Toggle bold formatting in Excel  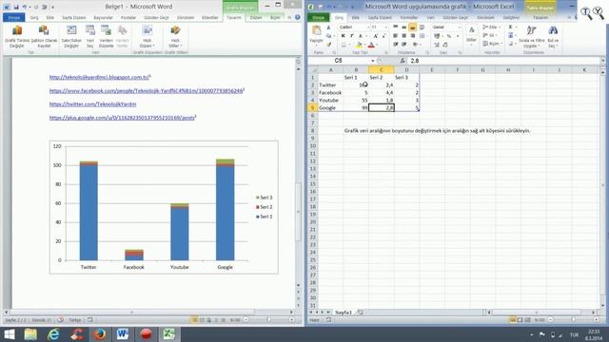(343, 36)
